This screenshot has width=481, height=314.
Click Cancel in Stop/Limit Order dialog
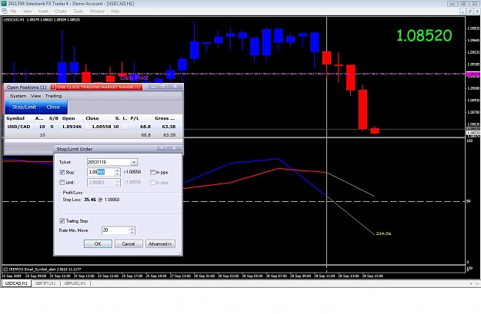pos(129,244)
